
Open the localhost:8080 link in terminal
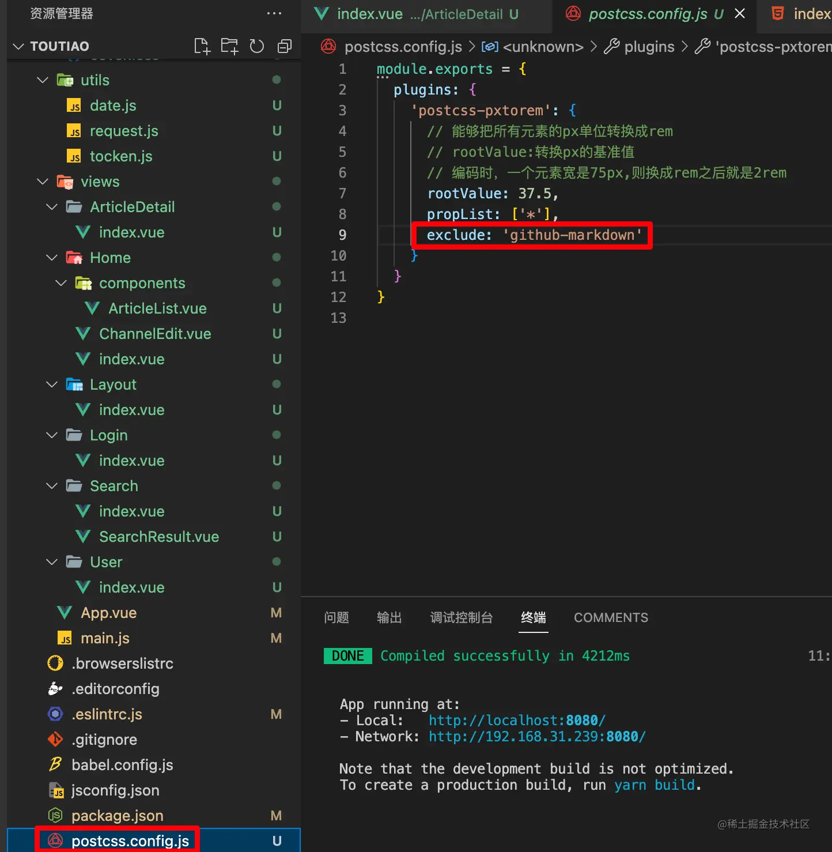click(517, 721)
